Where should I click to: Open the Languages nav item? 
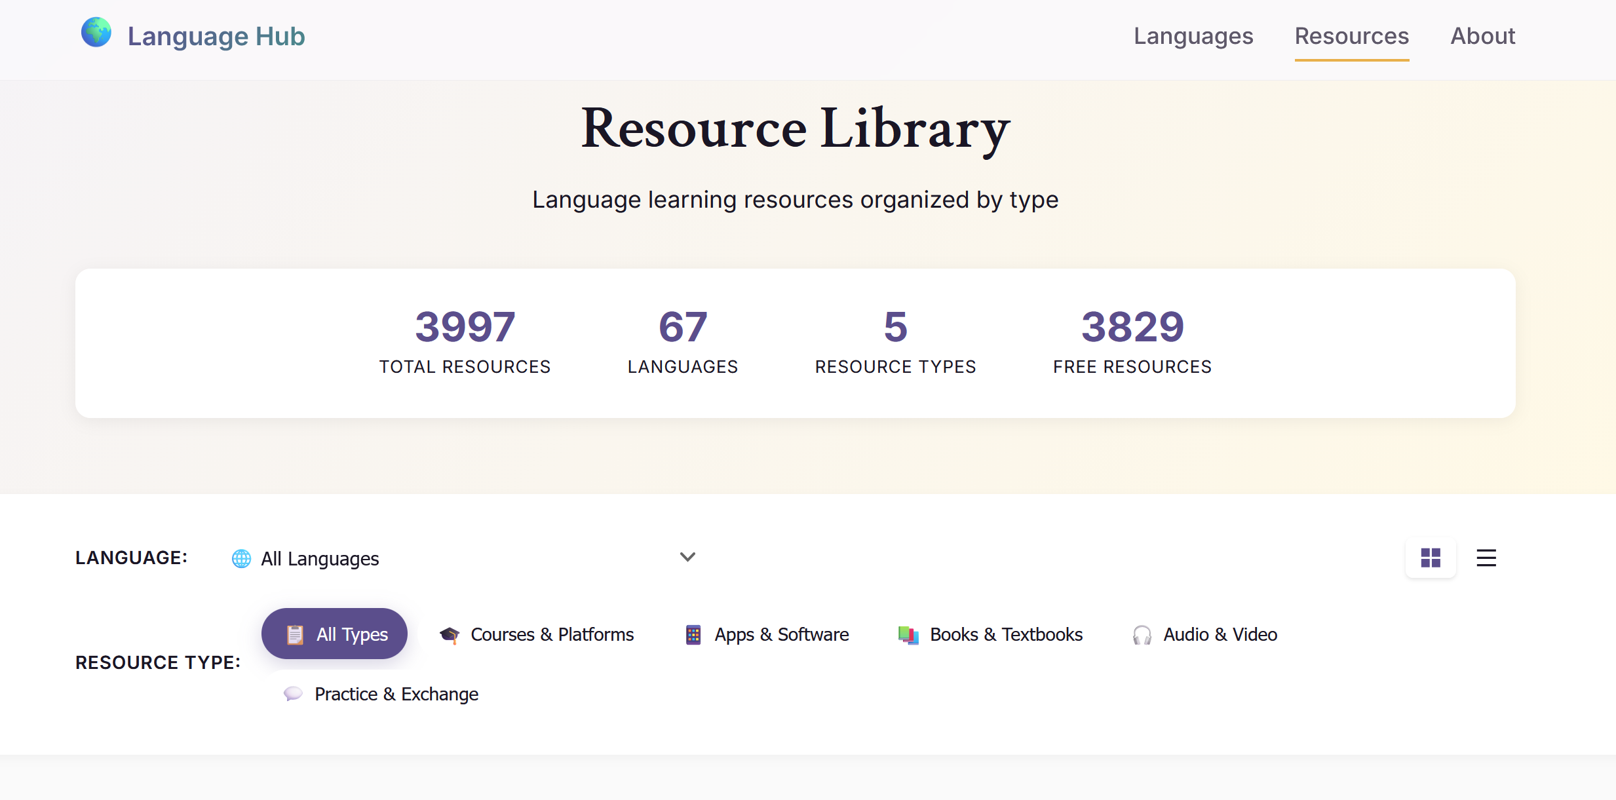pos(1193,36)
